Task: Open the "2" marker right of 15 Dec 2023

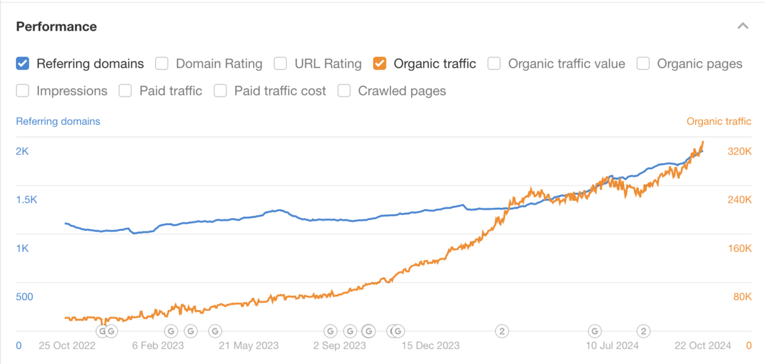Action: coord(502,331)
